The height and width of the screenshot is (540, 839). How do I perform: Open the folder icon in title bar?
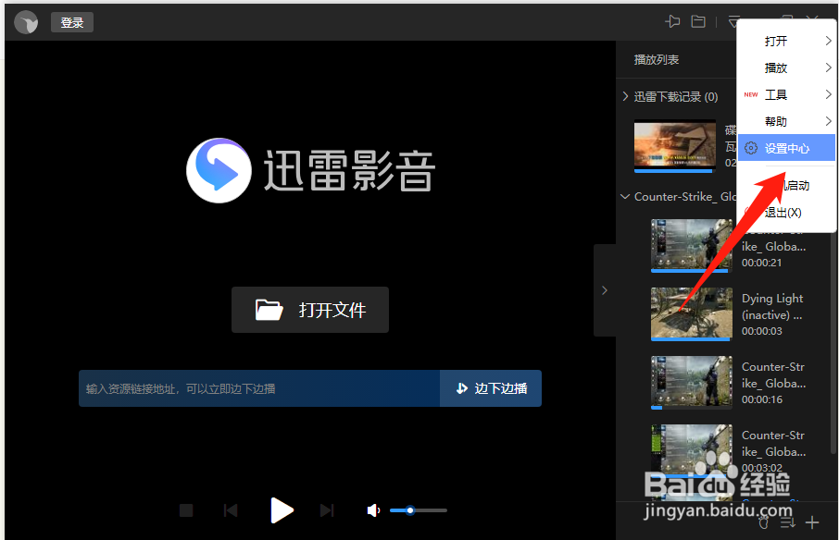coord(698,21)
